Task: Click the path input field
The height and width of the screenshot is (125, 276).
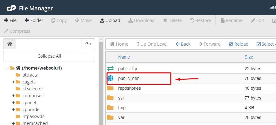Action: tap(49, 44)
